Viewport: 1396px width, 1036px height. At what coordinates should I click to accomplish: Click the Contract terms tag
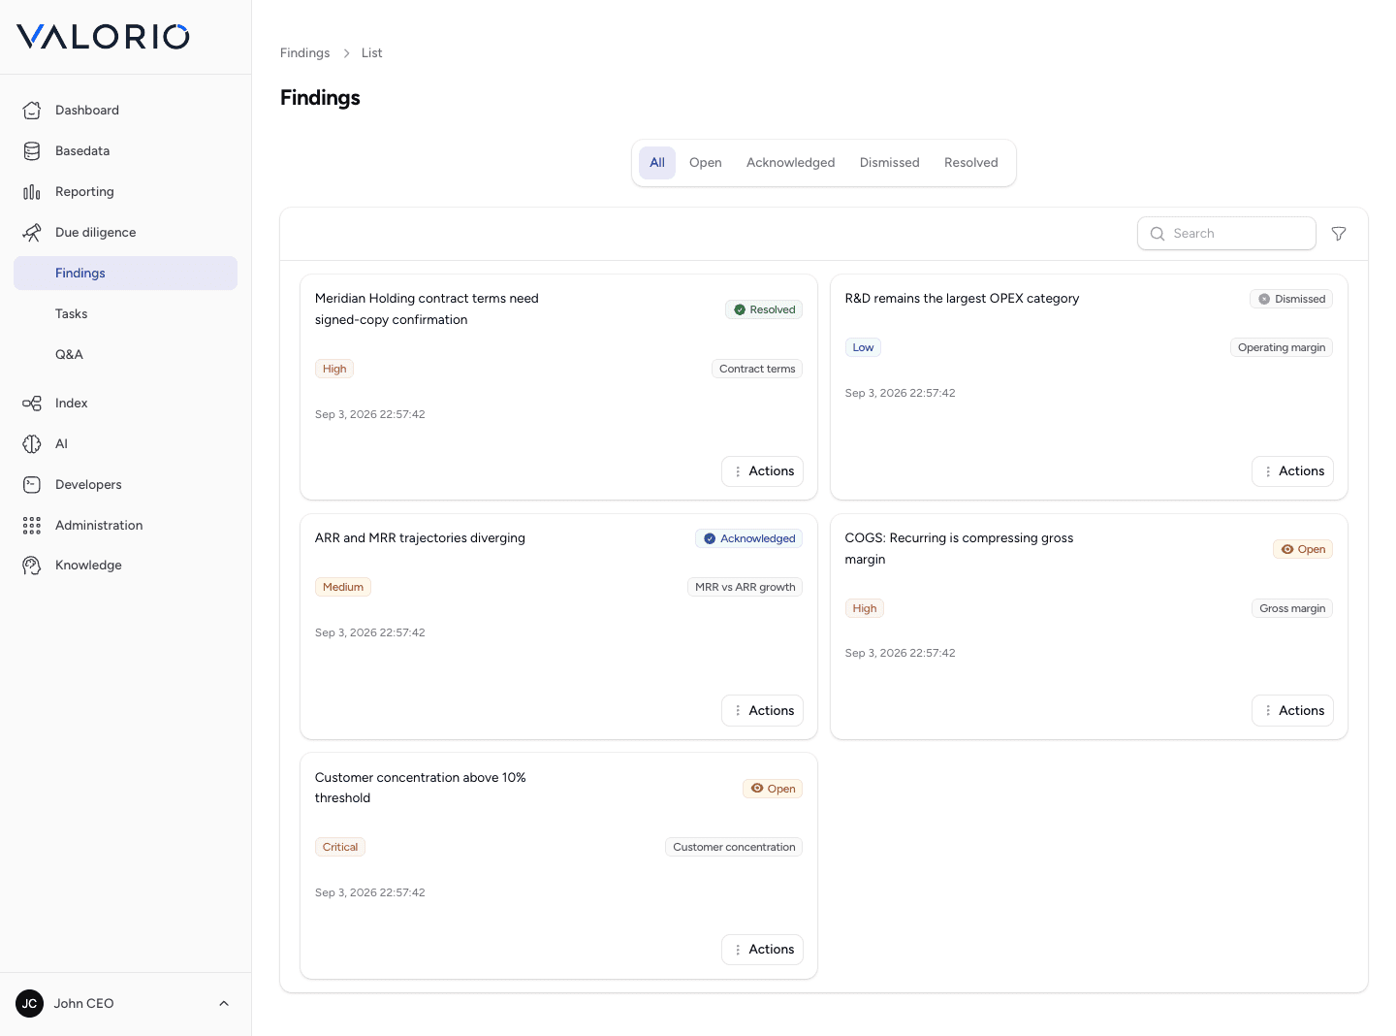757,369
